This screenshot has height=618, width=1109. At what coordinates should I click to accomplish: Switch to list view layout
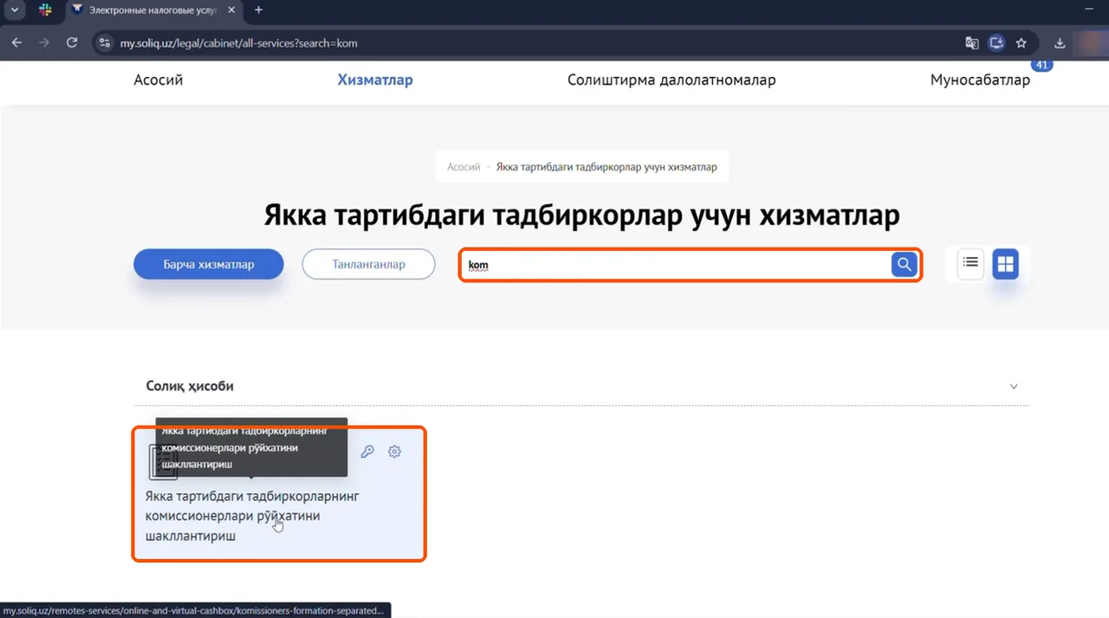(x=971, y=264)
